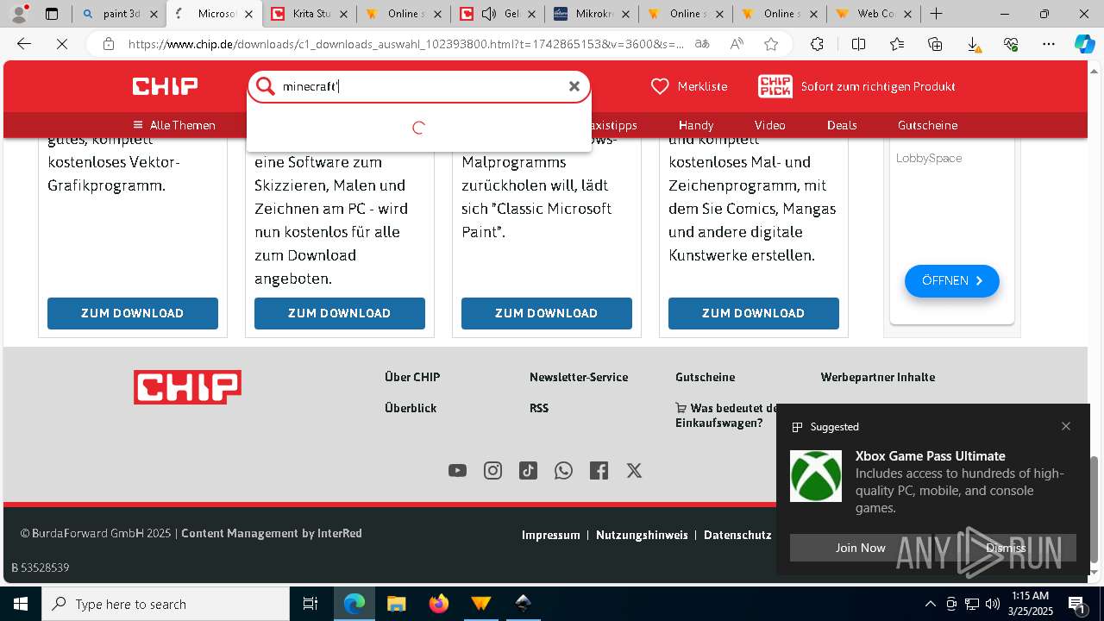Viewport: 1104px width, 621px height.
Task: Click the CHIP logo in the red header
Action: 165,86
